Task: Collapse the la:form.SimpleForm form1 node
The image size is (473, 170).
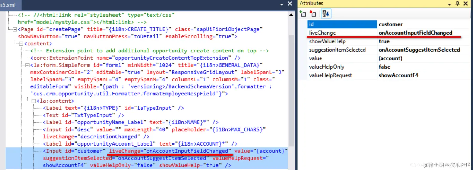Action: point(27,65)
